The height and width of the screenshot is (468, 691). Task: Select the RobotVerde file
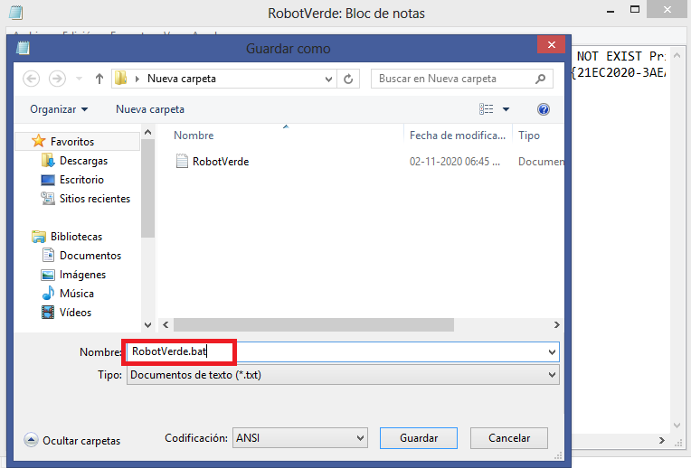[x=221, y=162]
